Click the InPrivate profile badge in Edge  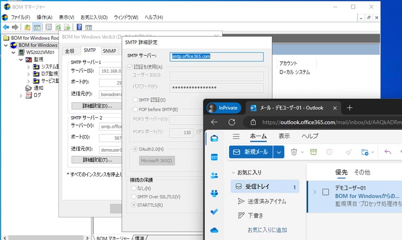224,108
